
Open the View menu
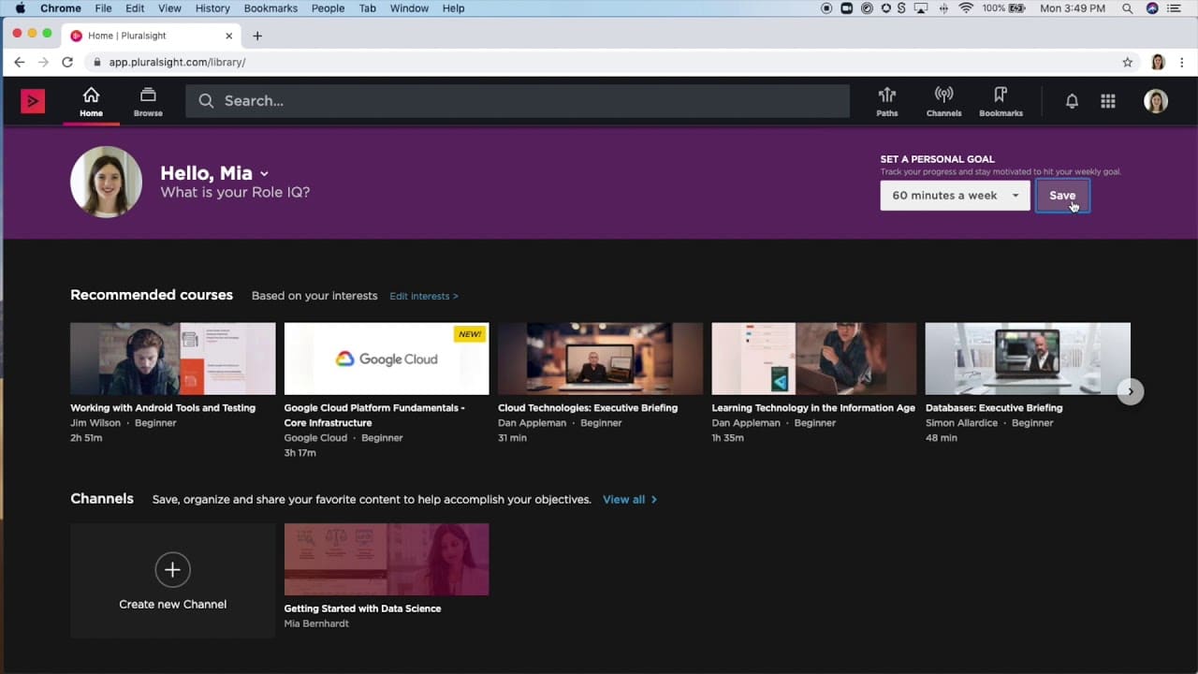[x=169, y=8]
